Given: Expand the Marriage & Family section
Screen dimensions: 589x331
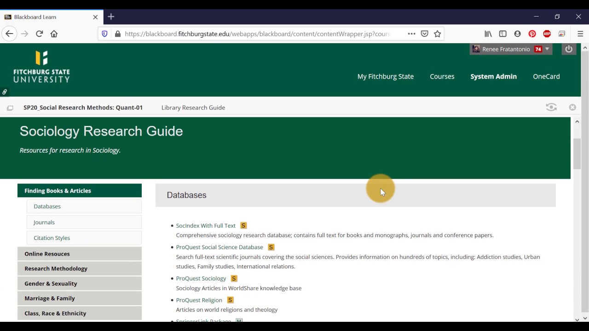Looking at the screenshot, I should click(80, 298).
